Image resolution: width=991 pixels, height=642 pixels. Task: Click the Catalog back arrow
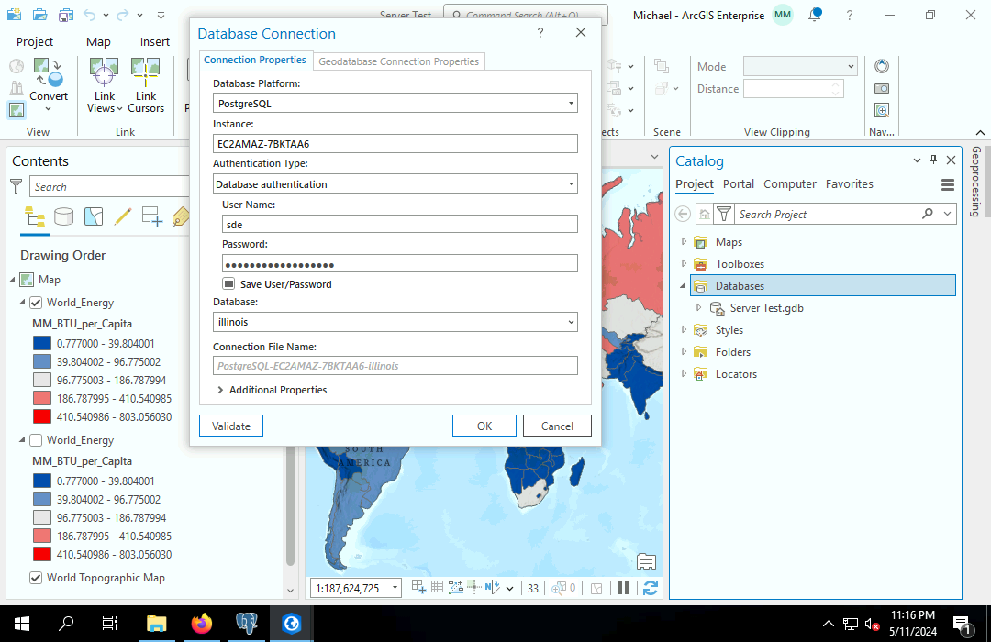tap(683, 215)
